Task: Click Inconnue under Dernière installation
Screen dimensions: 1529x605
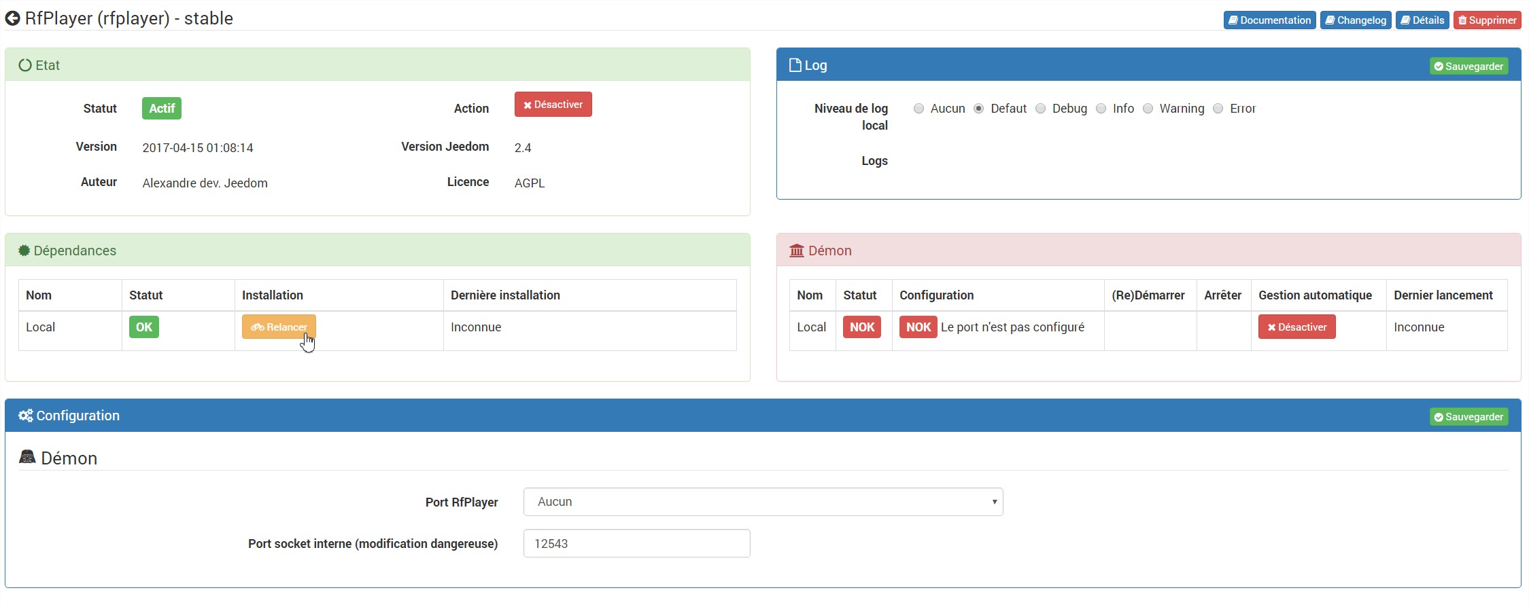Action: 476,327
